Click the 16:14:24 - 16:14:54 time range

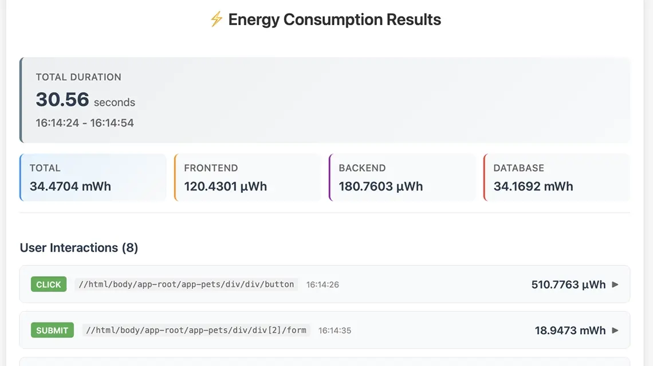pyautogui.click(x=85, y=123)
